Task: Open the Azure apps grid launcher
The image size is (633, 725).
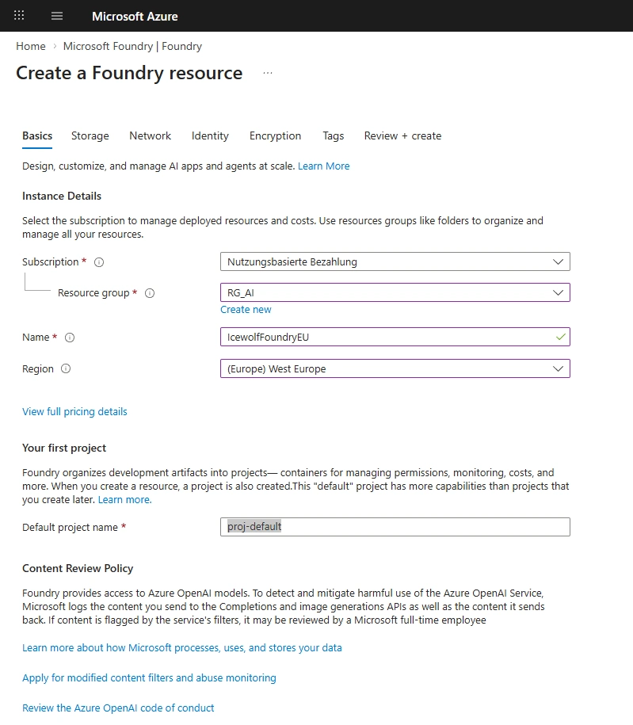Action: (19, 16)
